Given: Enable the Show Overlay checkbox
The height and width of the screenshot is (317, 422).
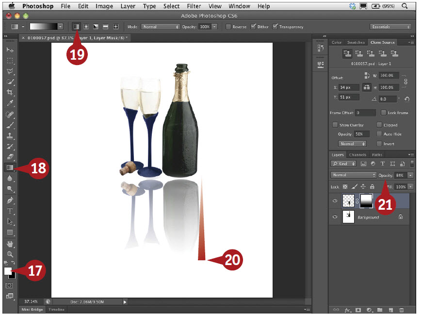Looking at the screenshot, I should [x=335, y=125].
